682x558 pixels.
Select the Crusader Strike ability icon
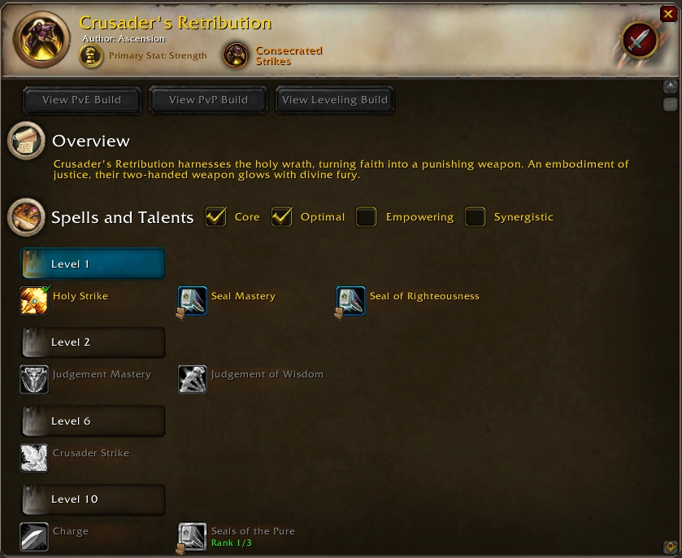pyautogui.click(x=34, y=458)
